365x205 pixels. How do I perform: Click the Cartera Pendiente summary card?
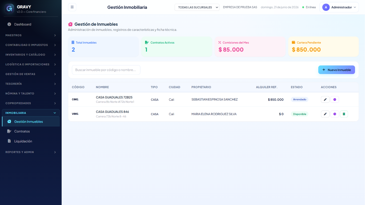[324, 47]
